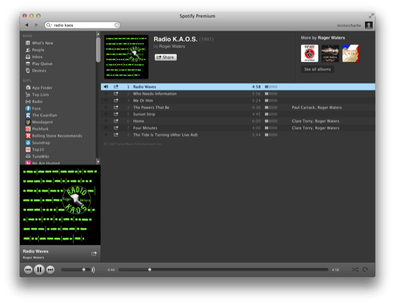The image size is (395, 304).
Task: Open Top10 app
Action: pos(35,150)
